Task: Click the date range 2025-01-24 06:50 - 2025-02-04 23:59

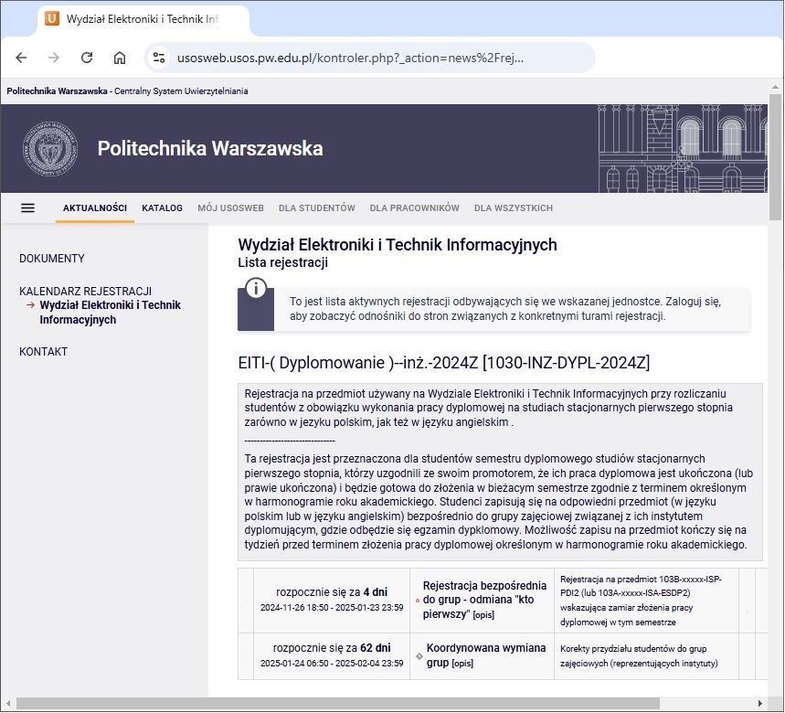Action: [332, 664]
